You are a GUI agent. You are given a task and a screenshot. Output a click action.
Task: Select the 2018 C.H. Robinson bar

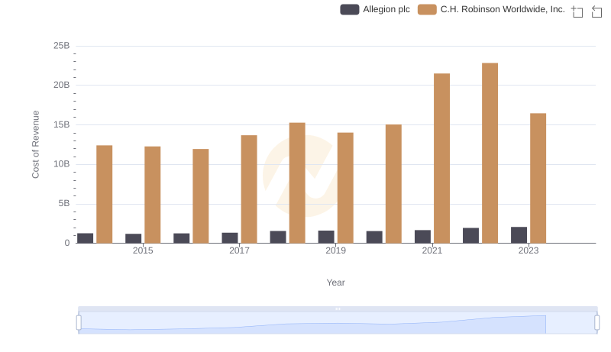[297, 183]
